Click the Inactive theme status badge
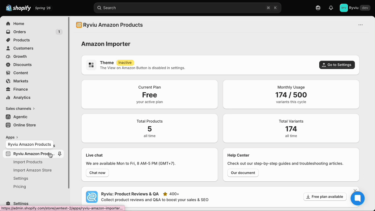The image size is (375, 211). [125, 63]
